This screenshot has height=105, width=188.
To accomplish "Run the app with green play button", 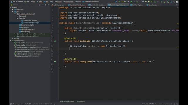I will 131,2.
